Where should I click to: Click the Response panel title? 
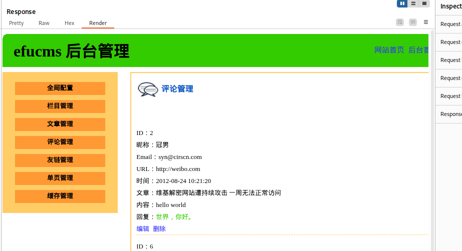[21, 12]
